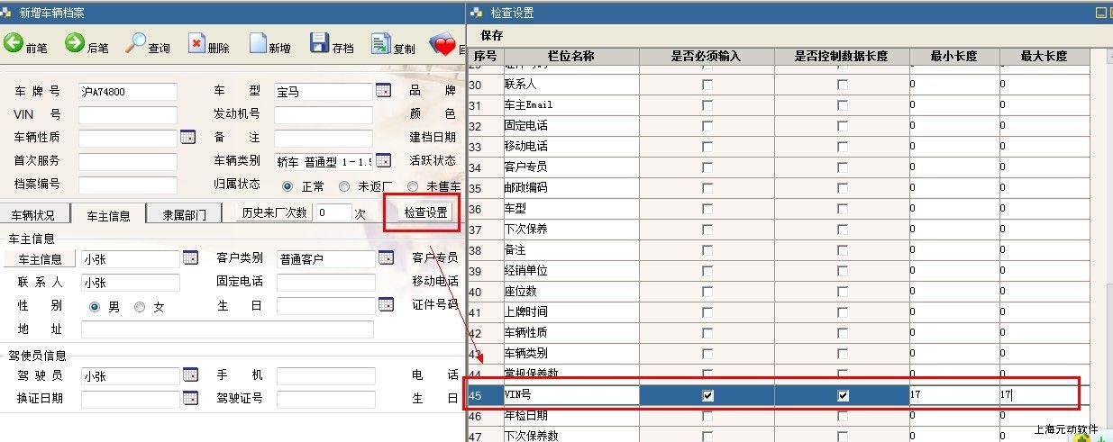Switch to the 车辆状况 tab

[38, 215]
